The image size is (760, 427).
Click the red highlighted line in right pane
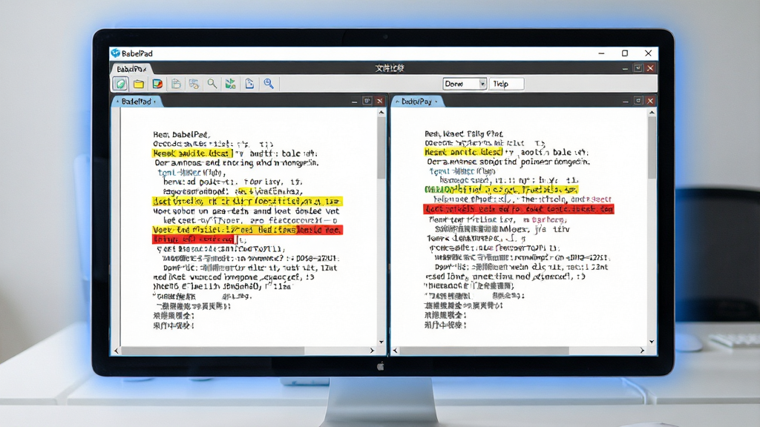[519, 209]
